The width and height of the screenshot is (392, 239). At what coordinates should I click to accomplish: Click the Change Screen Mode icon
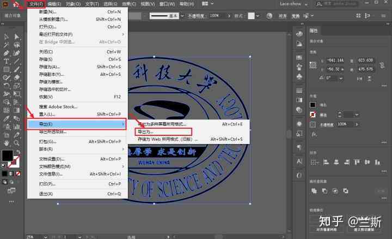pos(11,191)
